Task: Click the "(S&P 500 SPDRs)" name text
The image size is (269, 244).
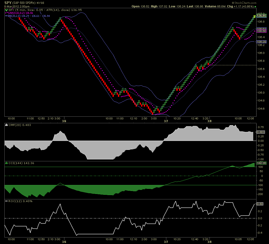Action: point(24,3)
